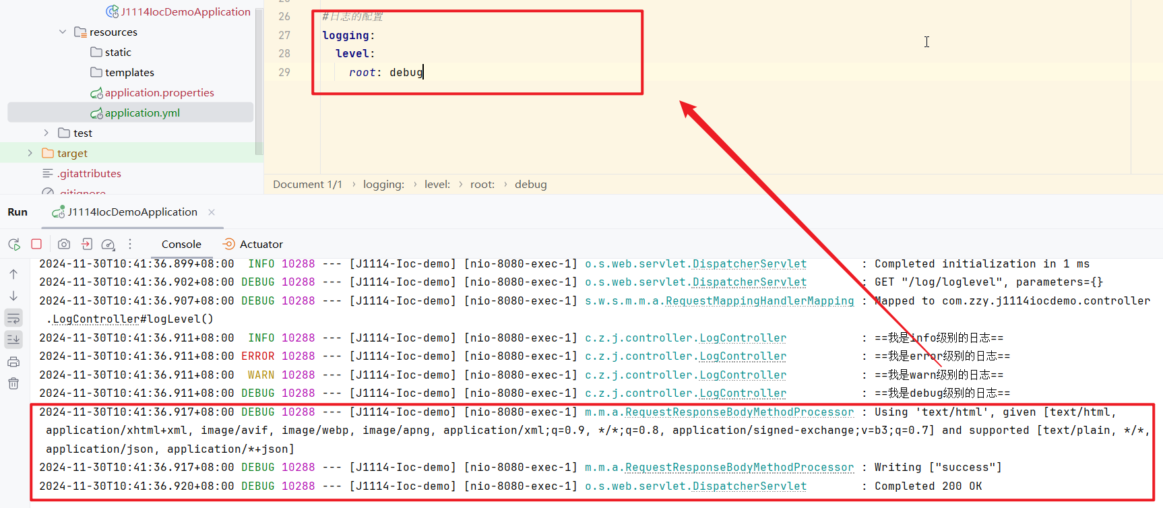The image size is (1163, 508).
Task: Click the 'debug' value on line 29
Action: pyautogui.click(x=406, y=72)
